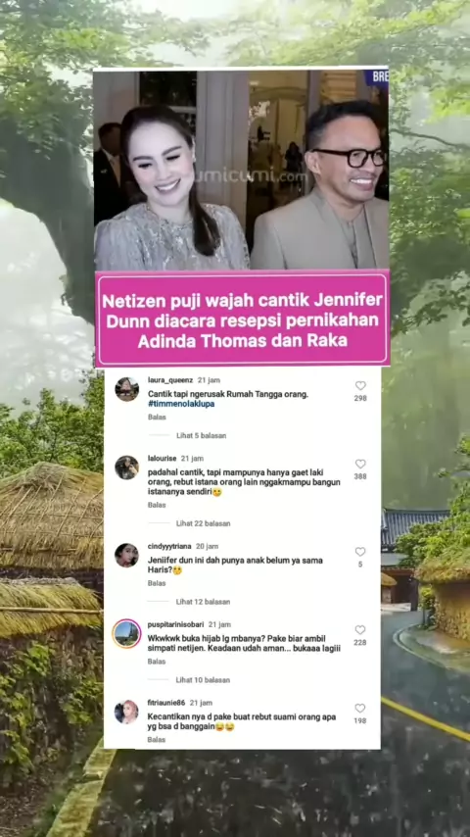The width and height of the screenshot is (470, 837).
Task: Like laura_queenz's comment with the heart icon
Action: click(360, 385)
